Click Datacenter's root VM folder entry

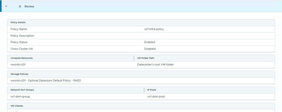tap(155, 65)
